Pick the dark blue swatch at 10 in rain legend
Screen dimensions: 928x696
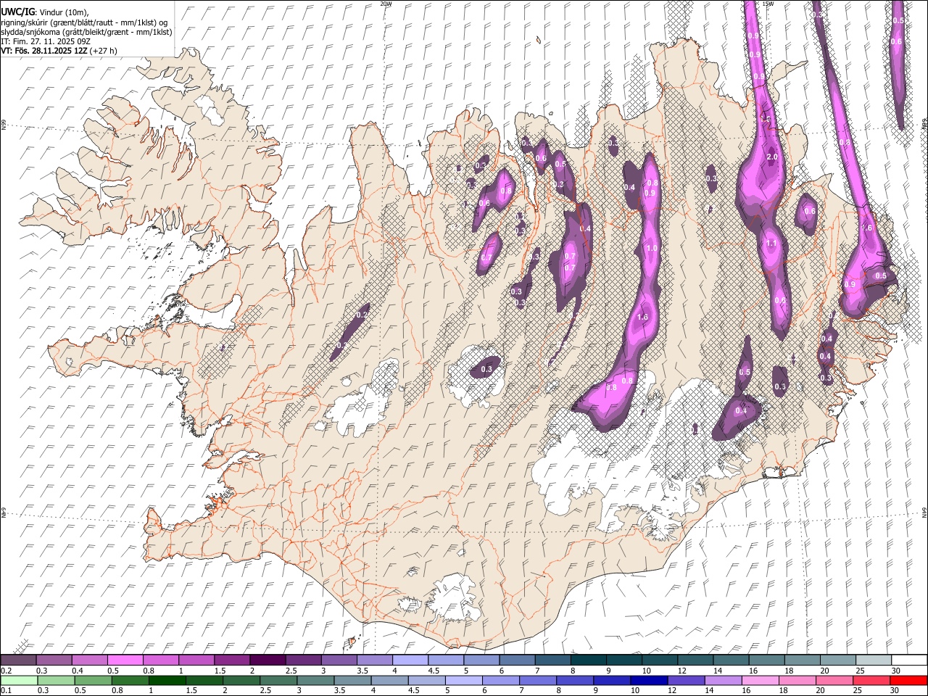click(648, 680)
